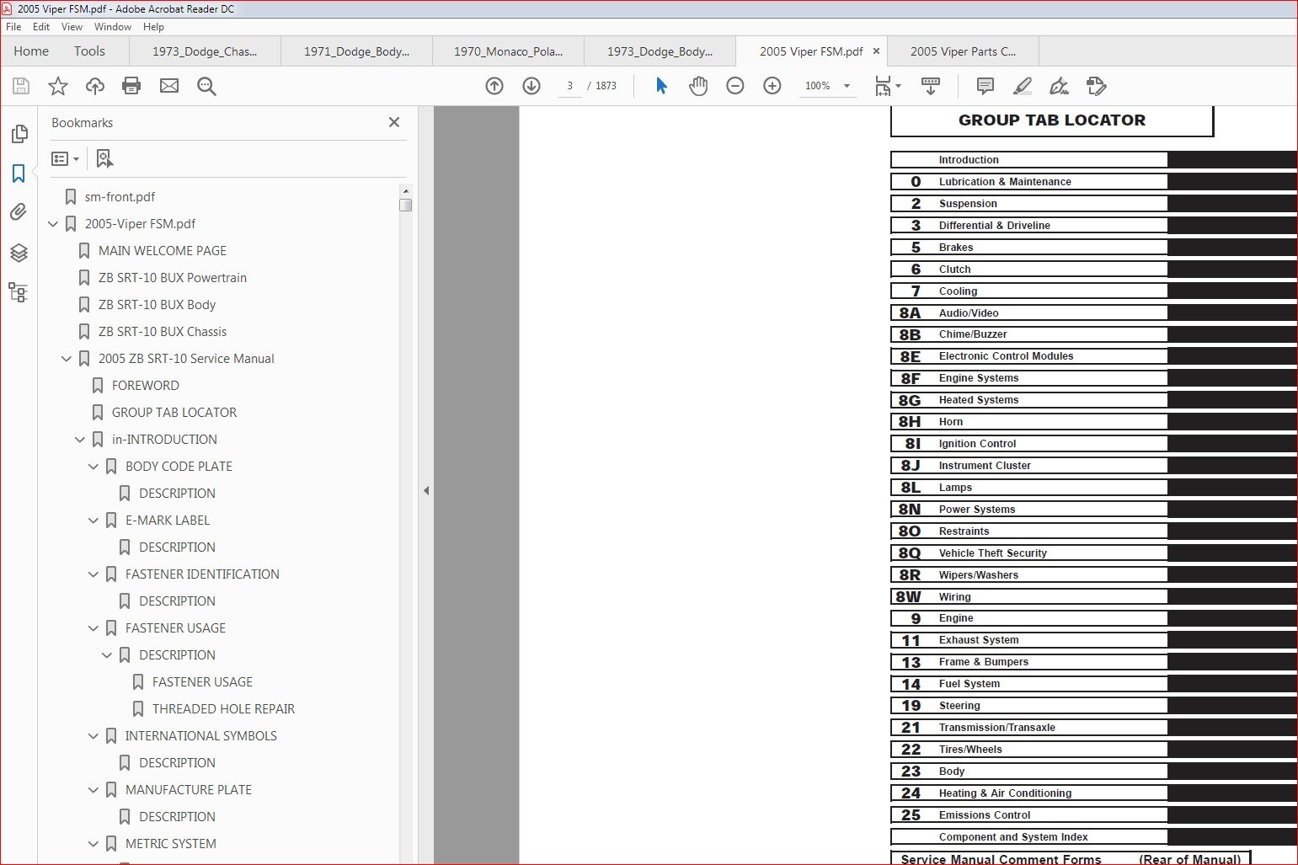Switch to the 2005 Viper Parts C... tab
Viewport: 1298px width, 865px height.
pos(963,51)
